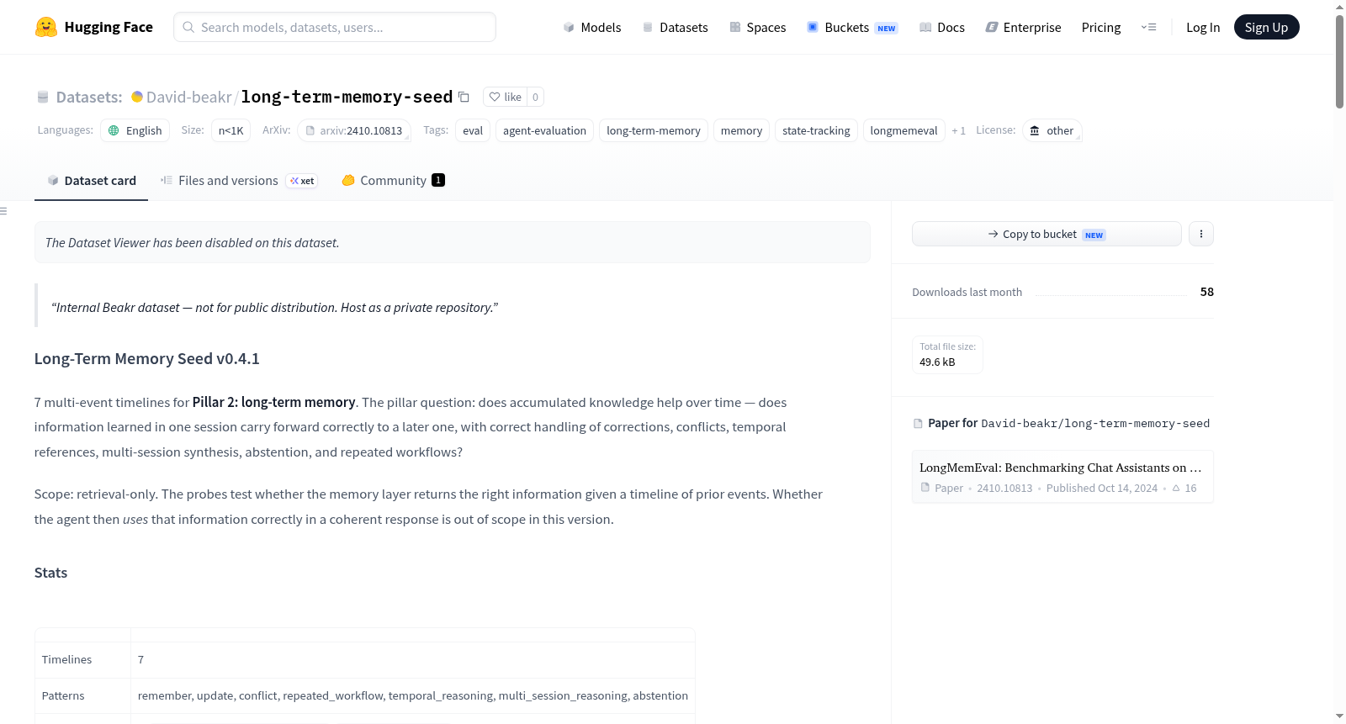Open the Datasets page in the navbar
This screenshot has height=724, width=1346.
click(676, 27)
